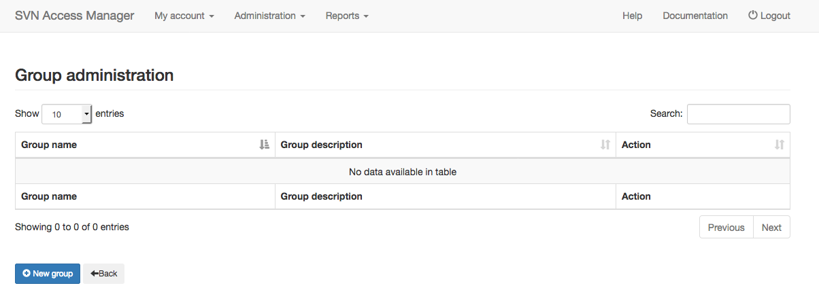The width and height of the screenshot is (819, 307).
Task: Open the Documentation link
Action: (695, 16)
